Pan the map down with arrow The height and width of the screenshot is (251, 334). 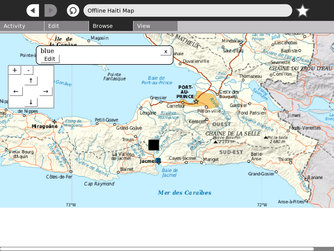(31, 102)
